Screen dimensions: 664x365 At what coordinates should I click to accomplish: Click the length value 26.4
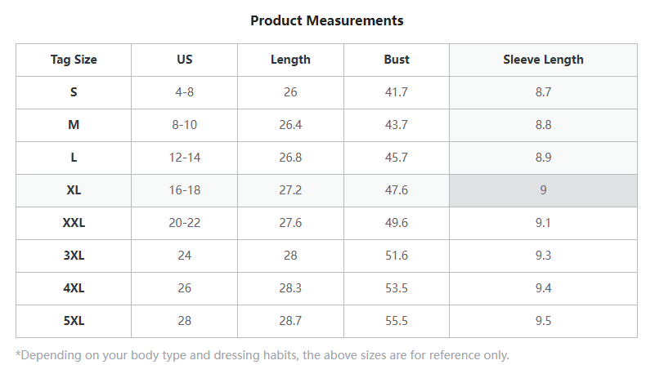pyautogui.click(x=290, y=125)
